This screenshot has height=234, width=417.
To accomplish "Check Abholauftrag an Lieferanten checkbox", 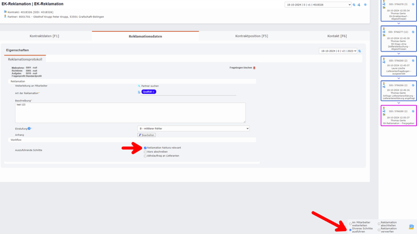I will point(145,156).
